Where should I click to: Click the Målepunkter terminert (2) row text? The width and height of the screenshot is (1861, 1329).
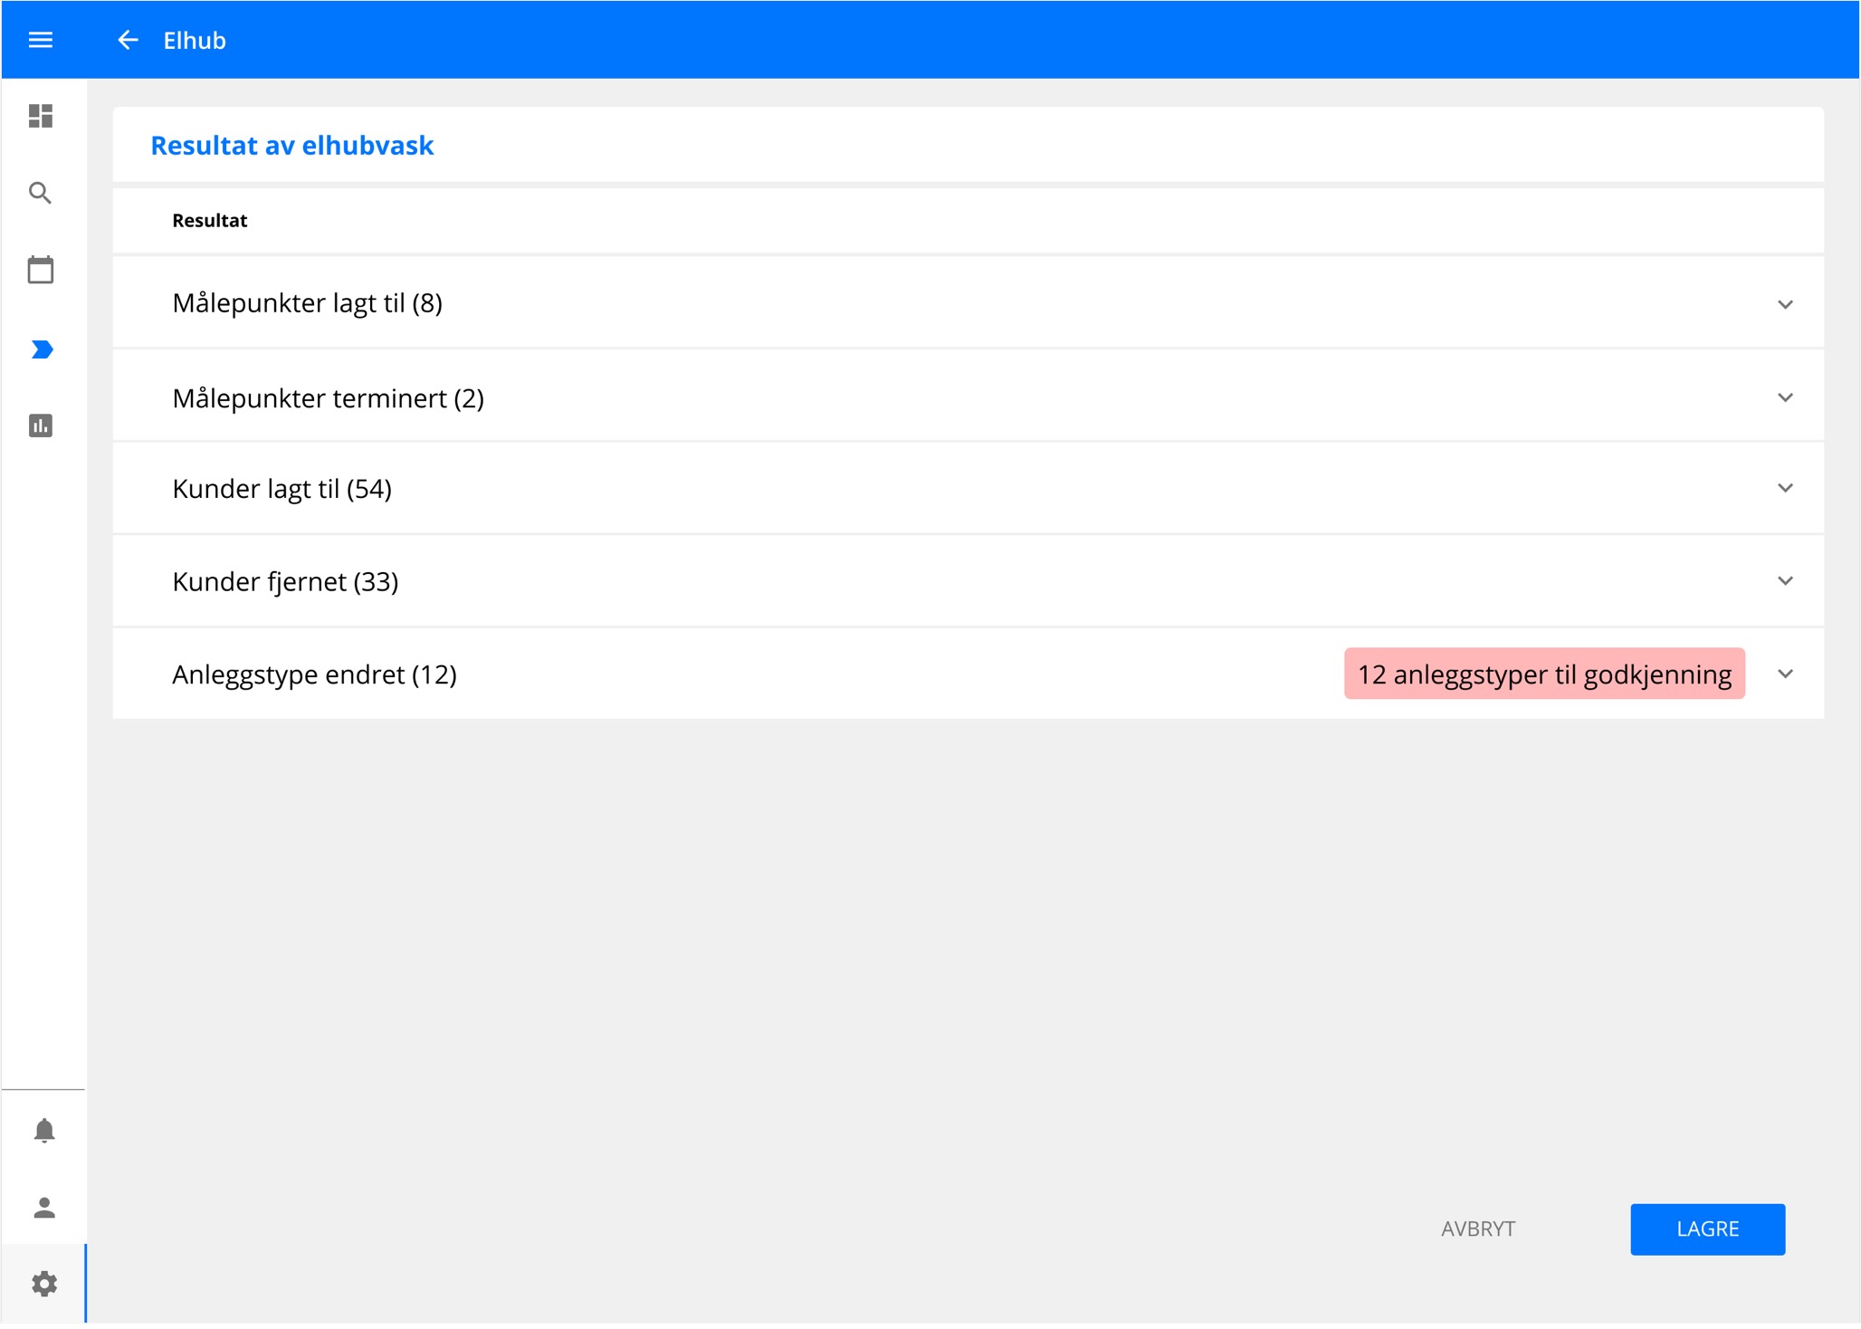(x=328, y=398)
